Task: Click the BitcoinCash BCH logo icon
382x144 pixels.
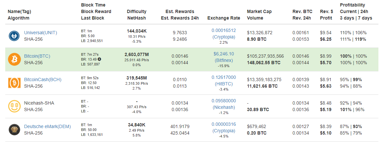Action: click(x=14, y=83)
